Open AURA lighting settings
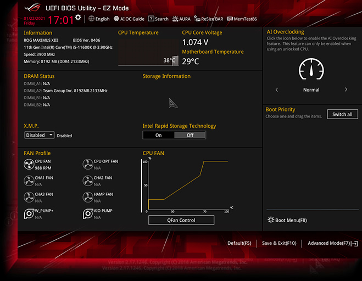362x281 pixels. point(181,19)
